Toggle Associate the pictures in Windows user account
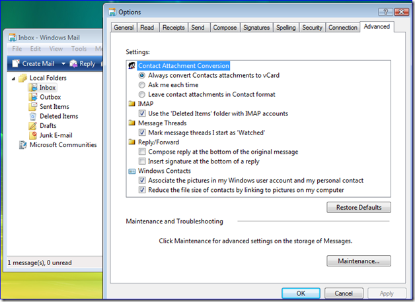The height and width of the screenshot is (302, 415). coord(142,180)
